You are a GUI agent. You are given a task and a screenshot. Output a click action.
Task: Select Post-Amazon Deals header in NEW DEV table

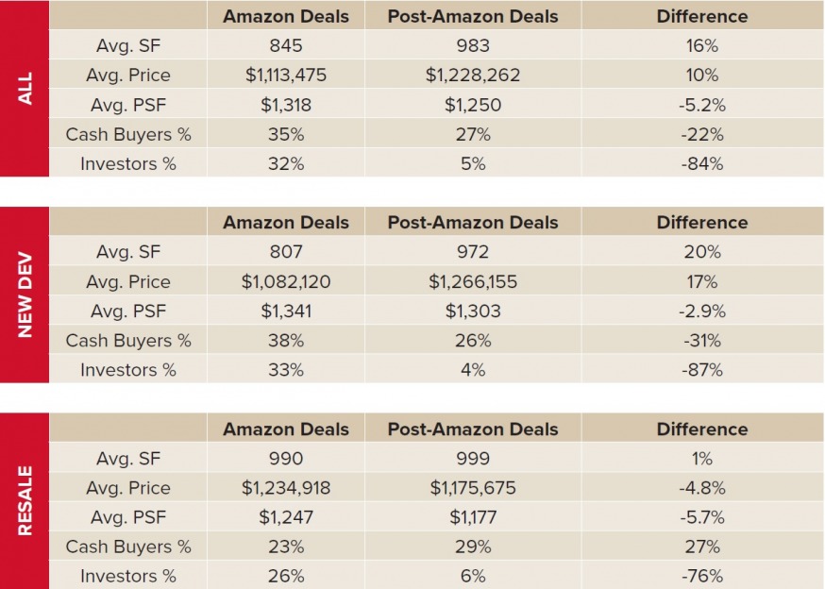coord(472,223)
